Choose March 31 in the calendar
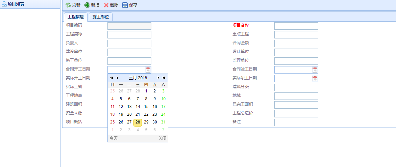 (x=164, y=122)
